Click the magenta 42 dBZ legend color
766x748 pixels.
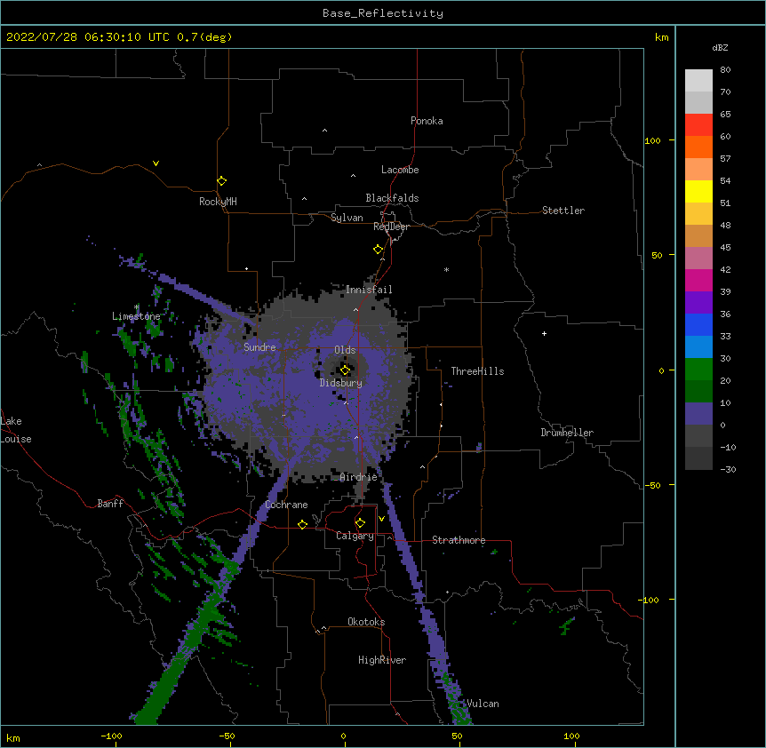[x=698, y=280]
